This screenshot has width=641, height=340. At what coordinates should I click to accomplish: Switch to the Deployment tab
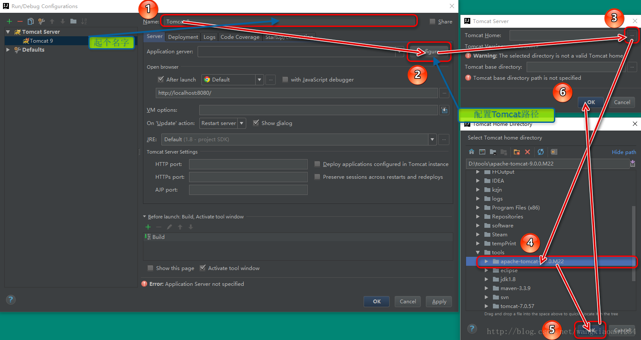(183, 37)
